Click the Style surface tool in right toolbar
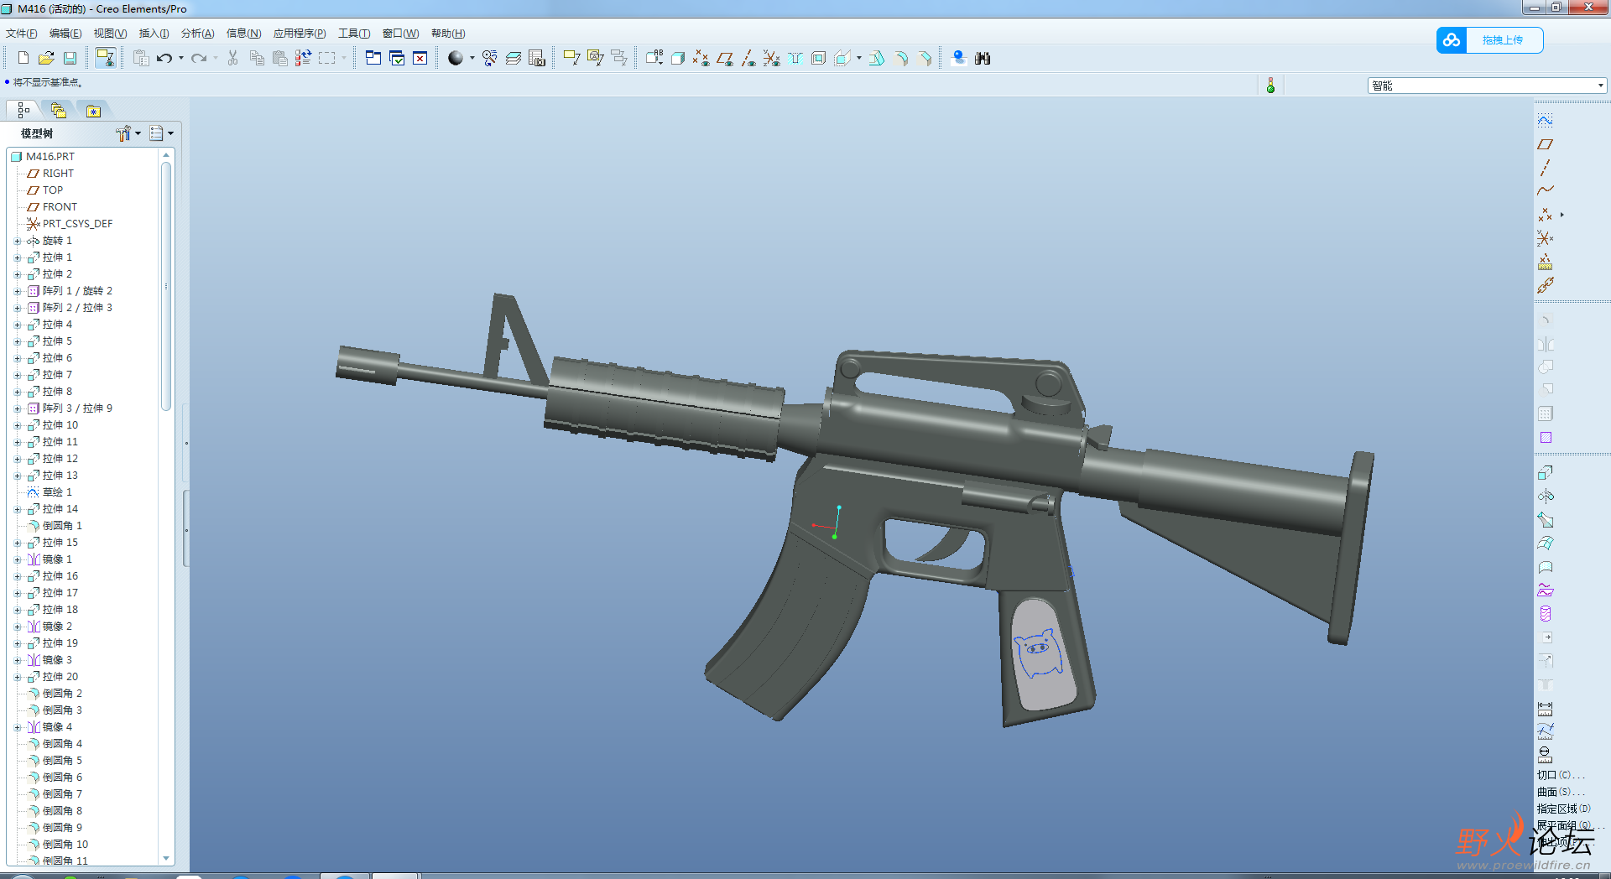Image resolution: width=1611 pixels, height=879 pixels. pyautogui.click(x=1545, y=567)
